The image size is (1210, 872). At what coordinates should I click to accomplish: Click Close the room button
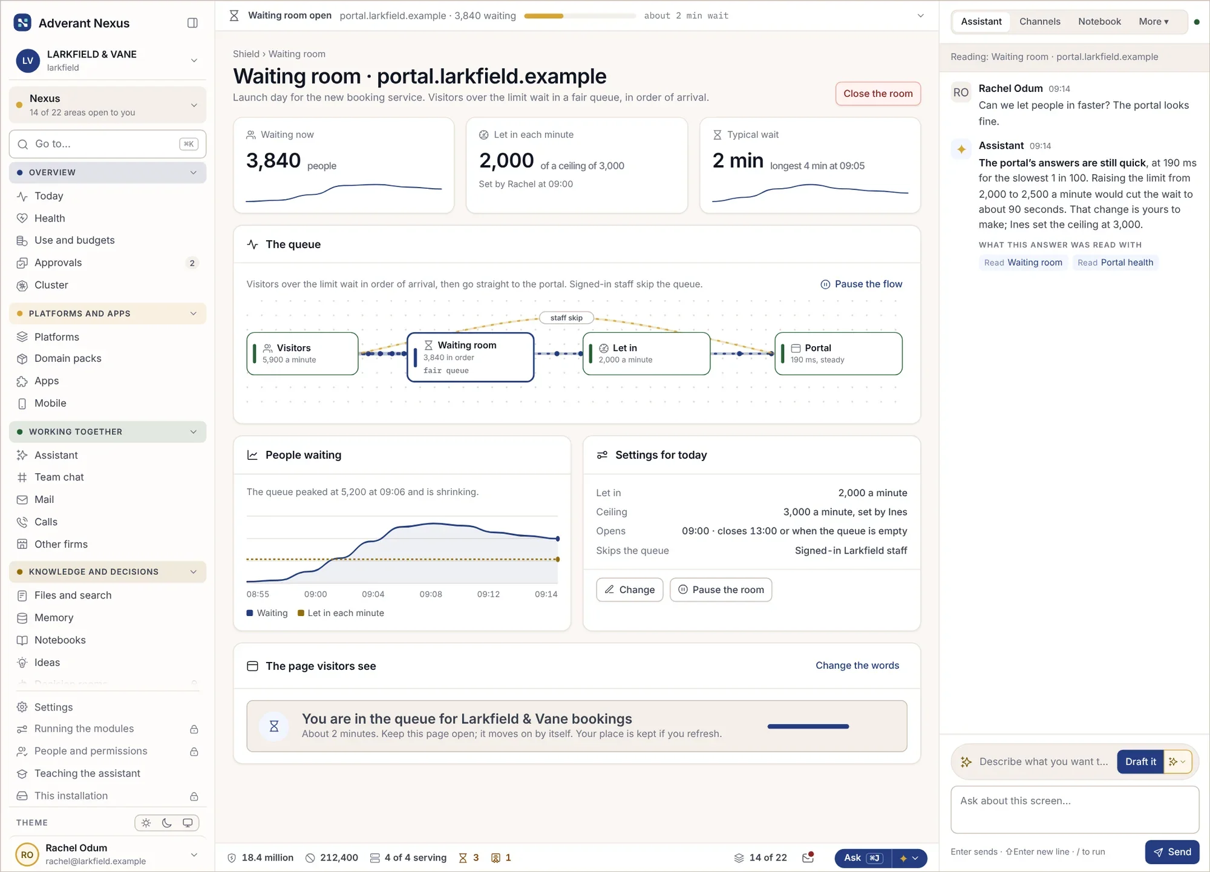click(878, 94)
